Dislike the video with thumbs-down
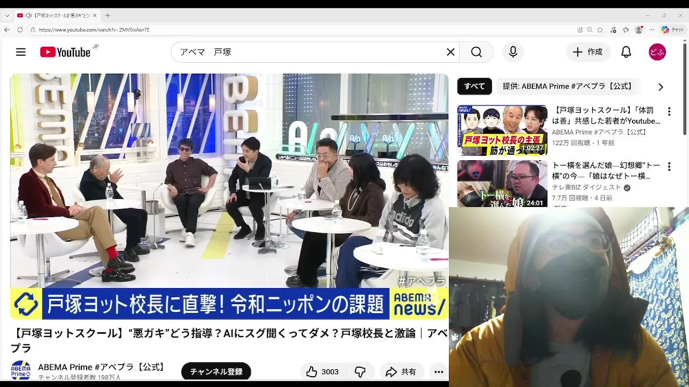Screen dimensions: 689x387 tap(360, 371)
